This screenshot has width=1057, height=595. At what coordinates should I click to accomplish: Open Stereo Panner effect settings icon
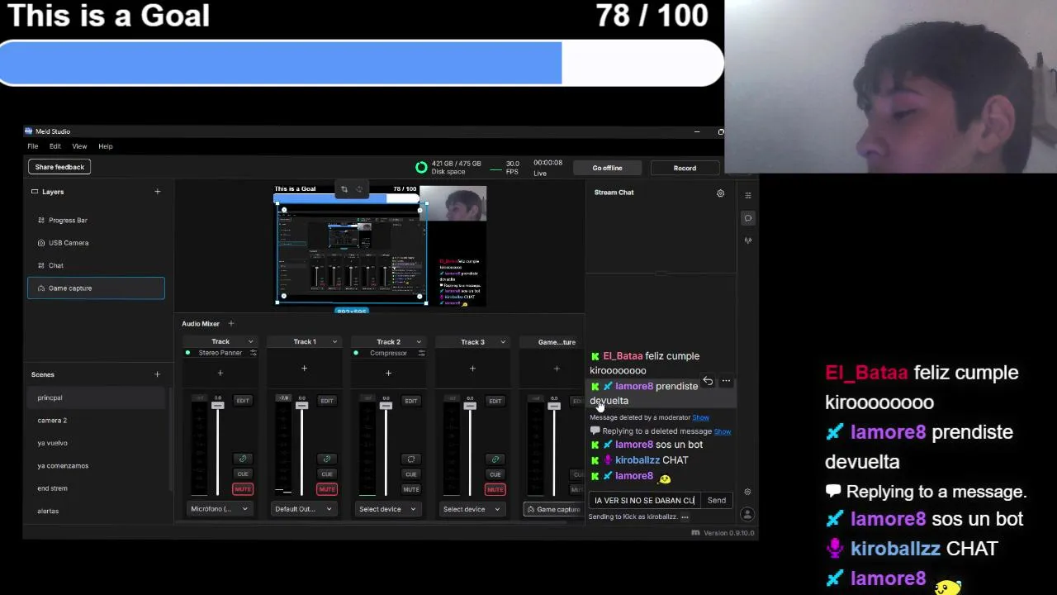[x=254, y=353]
